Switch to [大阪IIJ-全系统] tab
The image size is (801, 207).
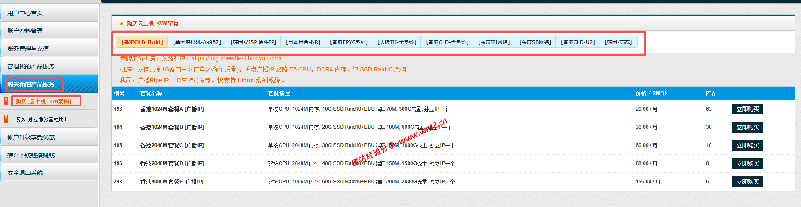point(397,42)
